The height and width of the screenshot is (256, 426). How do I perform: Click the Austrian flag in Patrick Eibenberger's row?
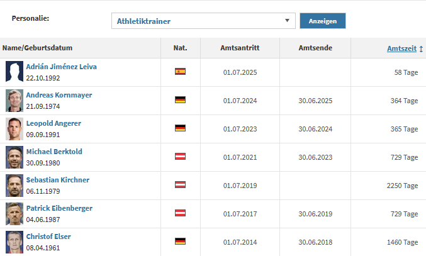[180, 213]
